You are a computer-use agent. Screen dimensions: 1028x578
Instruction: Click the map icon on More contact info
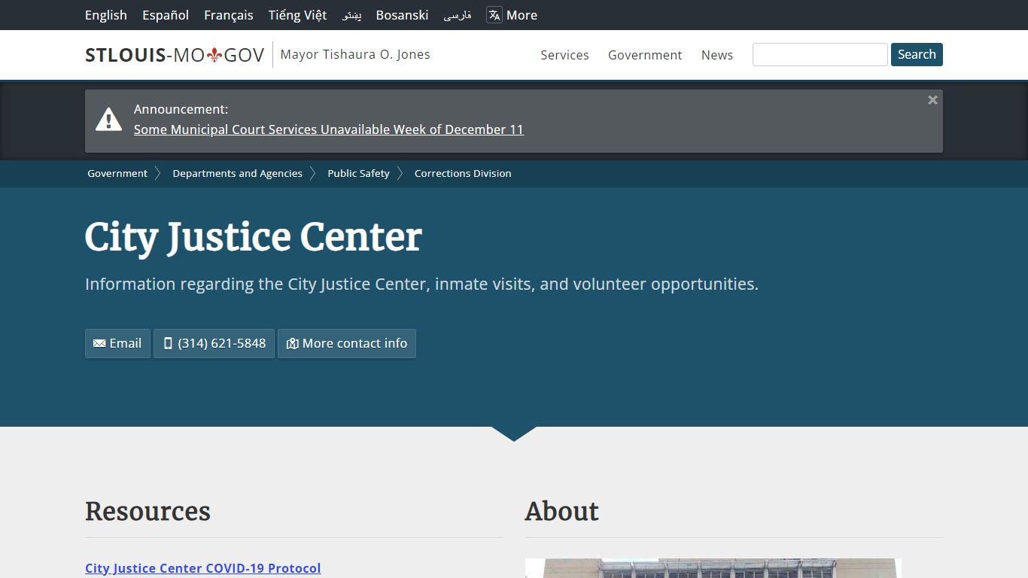[292, 343]
